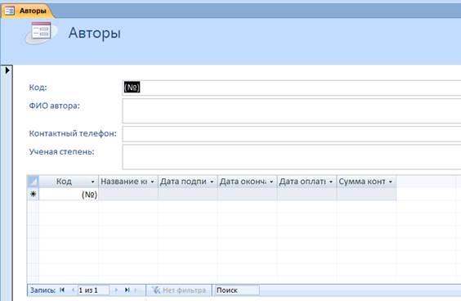Go to previous record in navigation bar
The image size is (461, 301).
[73, 290]
